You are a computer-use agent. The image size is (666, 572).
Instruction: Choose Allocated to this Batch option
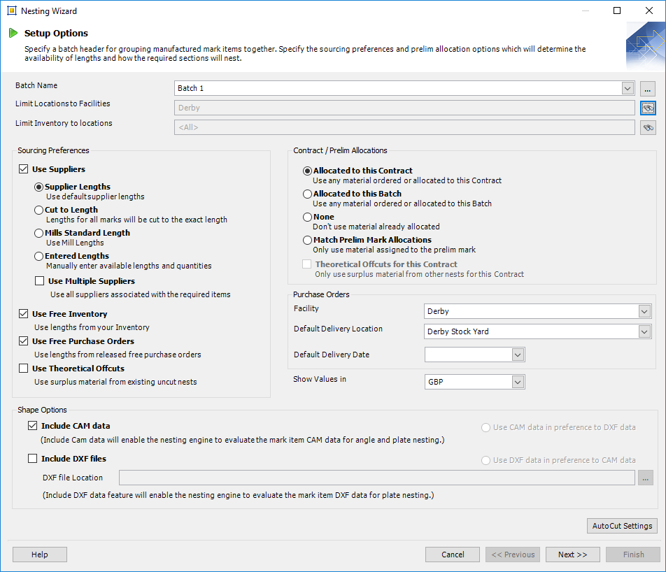tap(307, 194)
